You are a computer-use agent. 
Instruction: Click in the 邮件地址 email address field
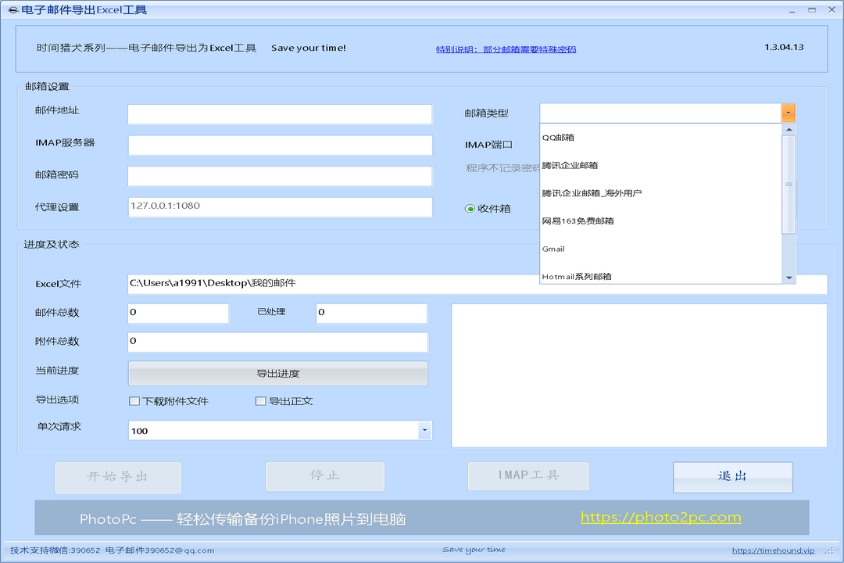(x=279, y=113)
